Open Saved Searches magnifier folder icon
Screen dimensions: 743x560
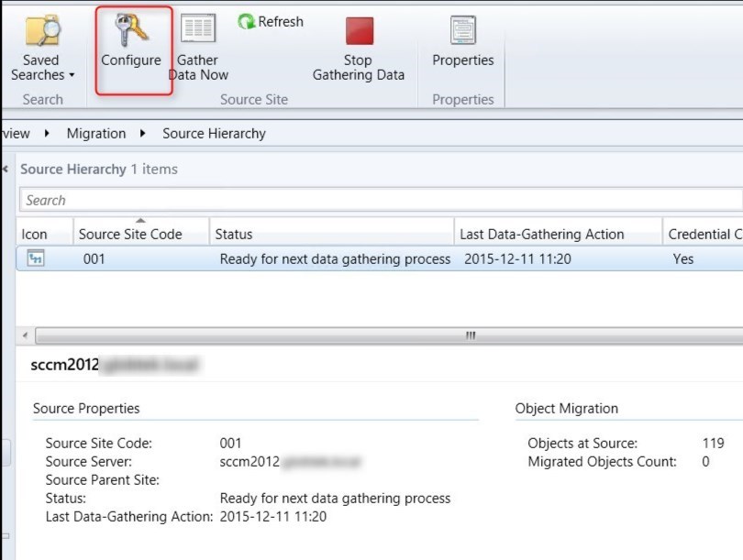pyautogui.click(x=42, y=30)
